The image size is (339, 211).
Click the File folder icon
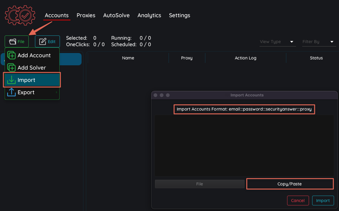tap(13, 42)
